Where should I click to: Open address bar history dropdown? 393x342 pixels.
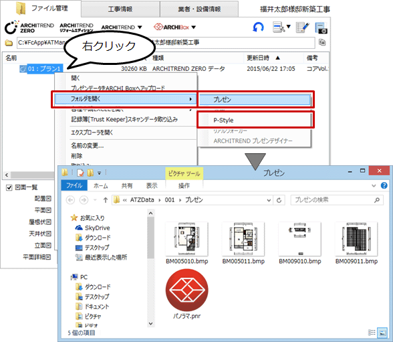coord(269,200)
